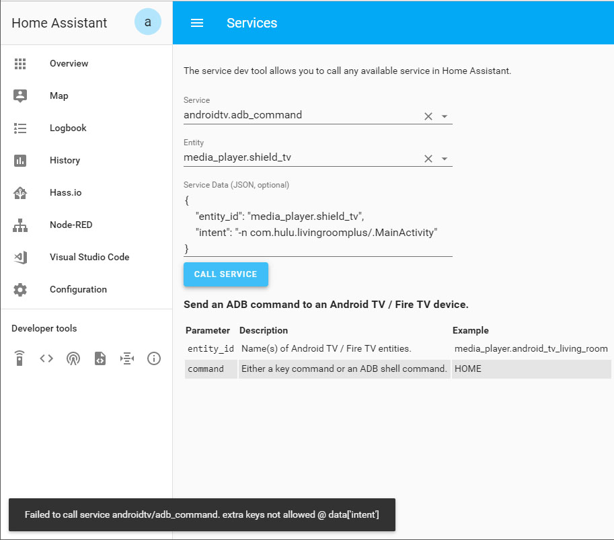614x540 pixels.
Task: Click the Overview grid icon
Action: coord(20,63)
